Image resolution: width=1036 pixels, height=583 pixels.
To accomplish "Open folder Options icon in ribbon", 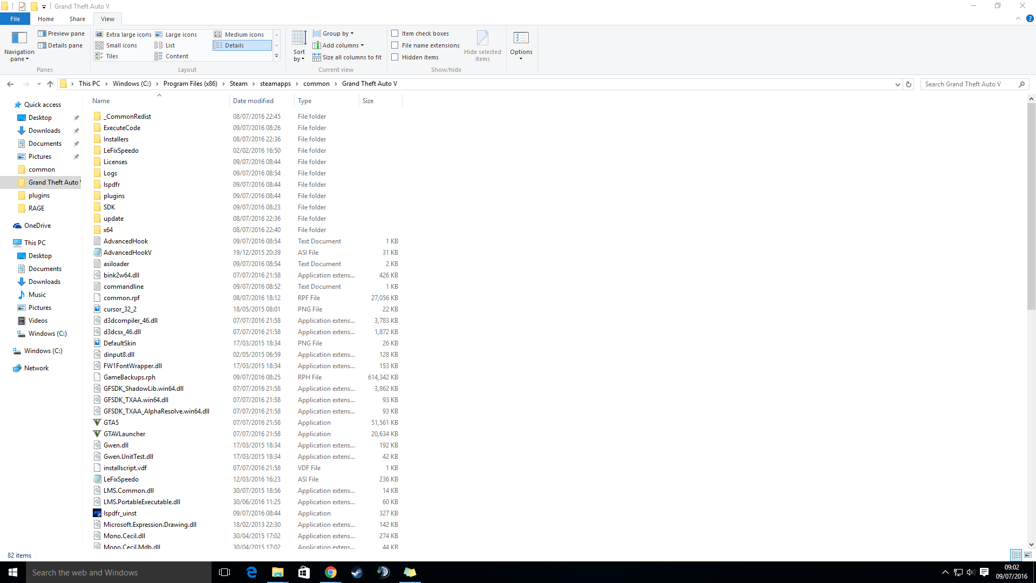I will (521, 38).
